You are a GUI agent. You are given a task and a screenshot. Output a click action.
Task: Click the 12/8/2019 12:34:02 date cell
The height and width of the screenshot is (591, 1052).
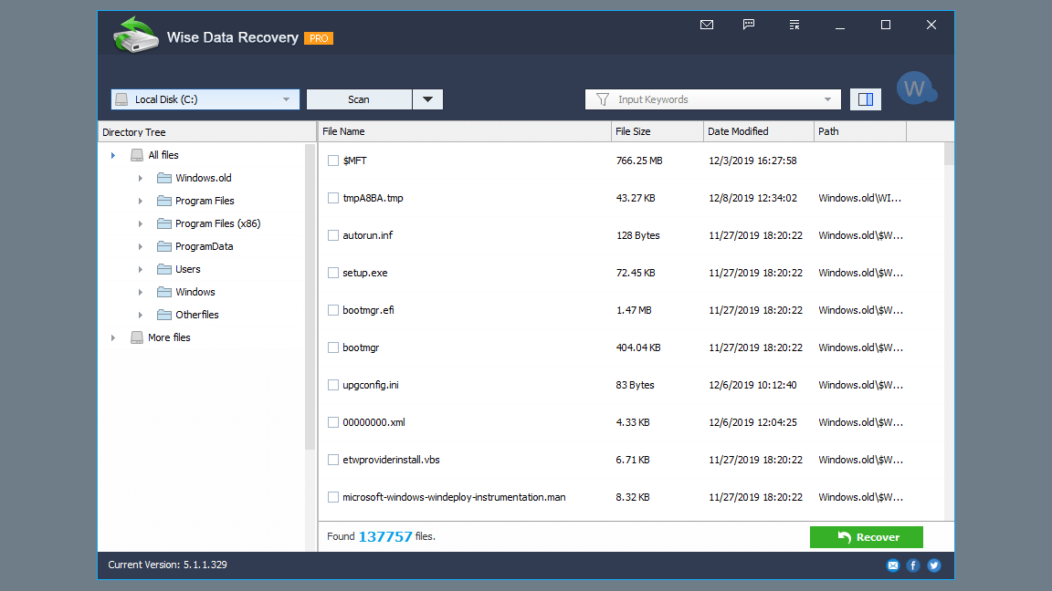[752, 198]
